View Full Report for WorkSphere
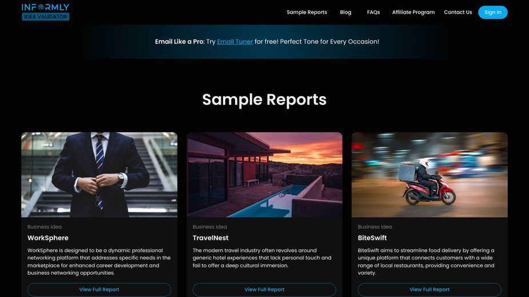Image resolution: width=529 pixels, height=297 pixels. (x=99, y=289)
